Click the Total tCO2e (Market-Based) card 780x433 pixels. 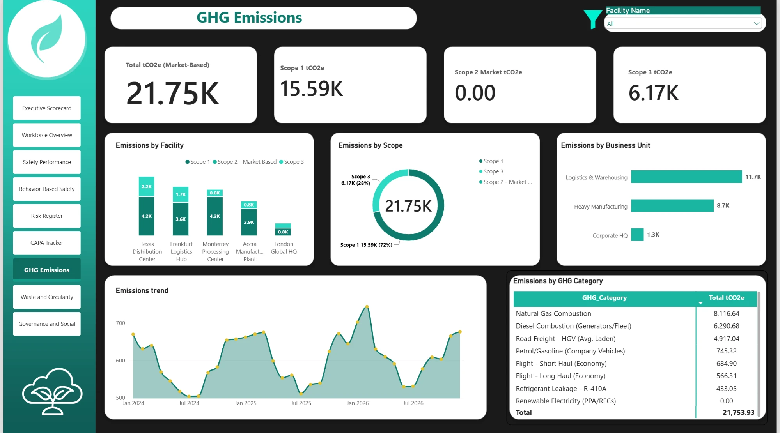181,85
